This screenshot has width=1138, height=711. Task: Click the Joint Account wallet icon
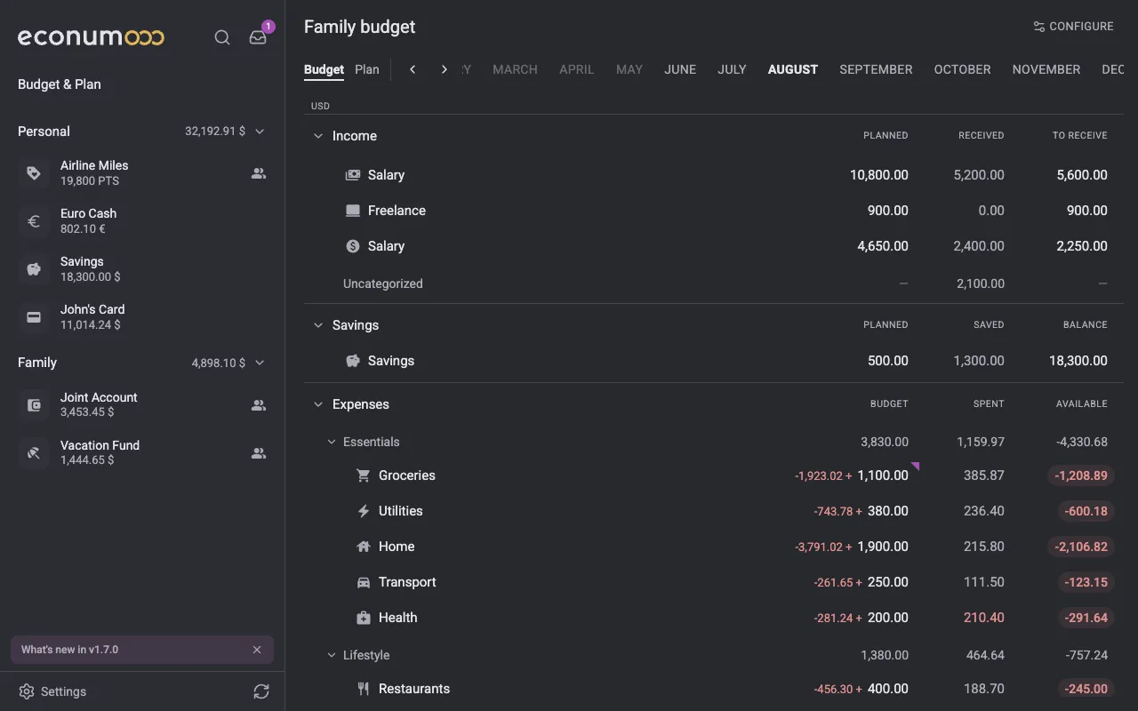[x=34, y=405]
